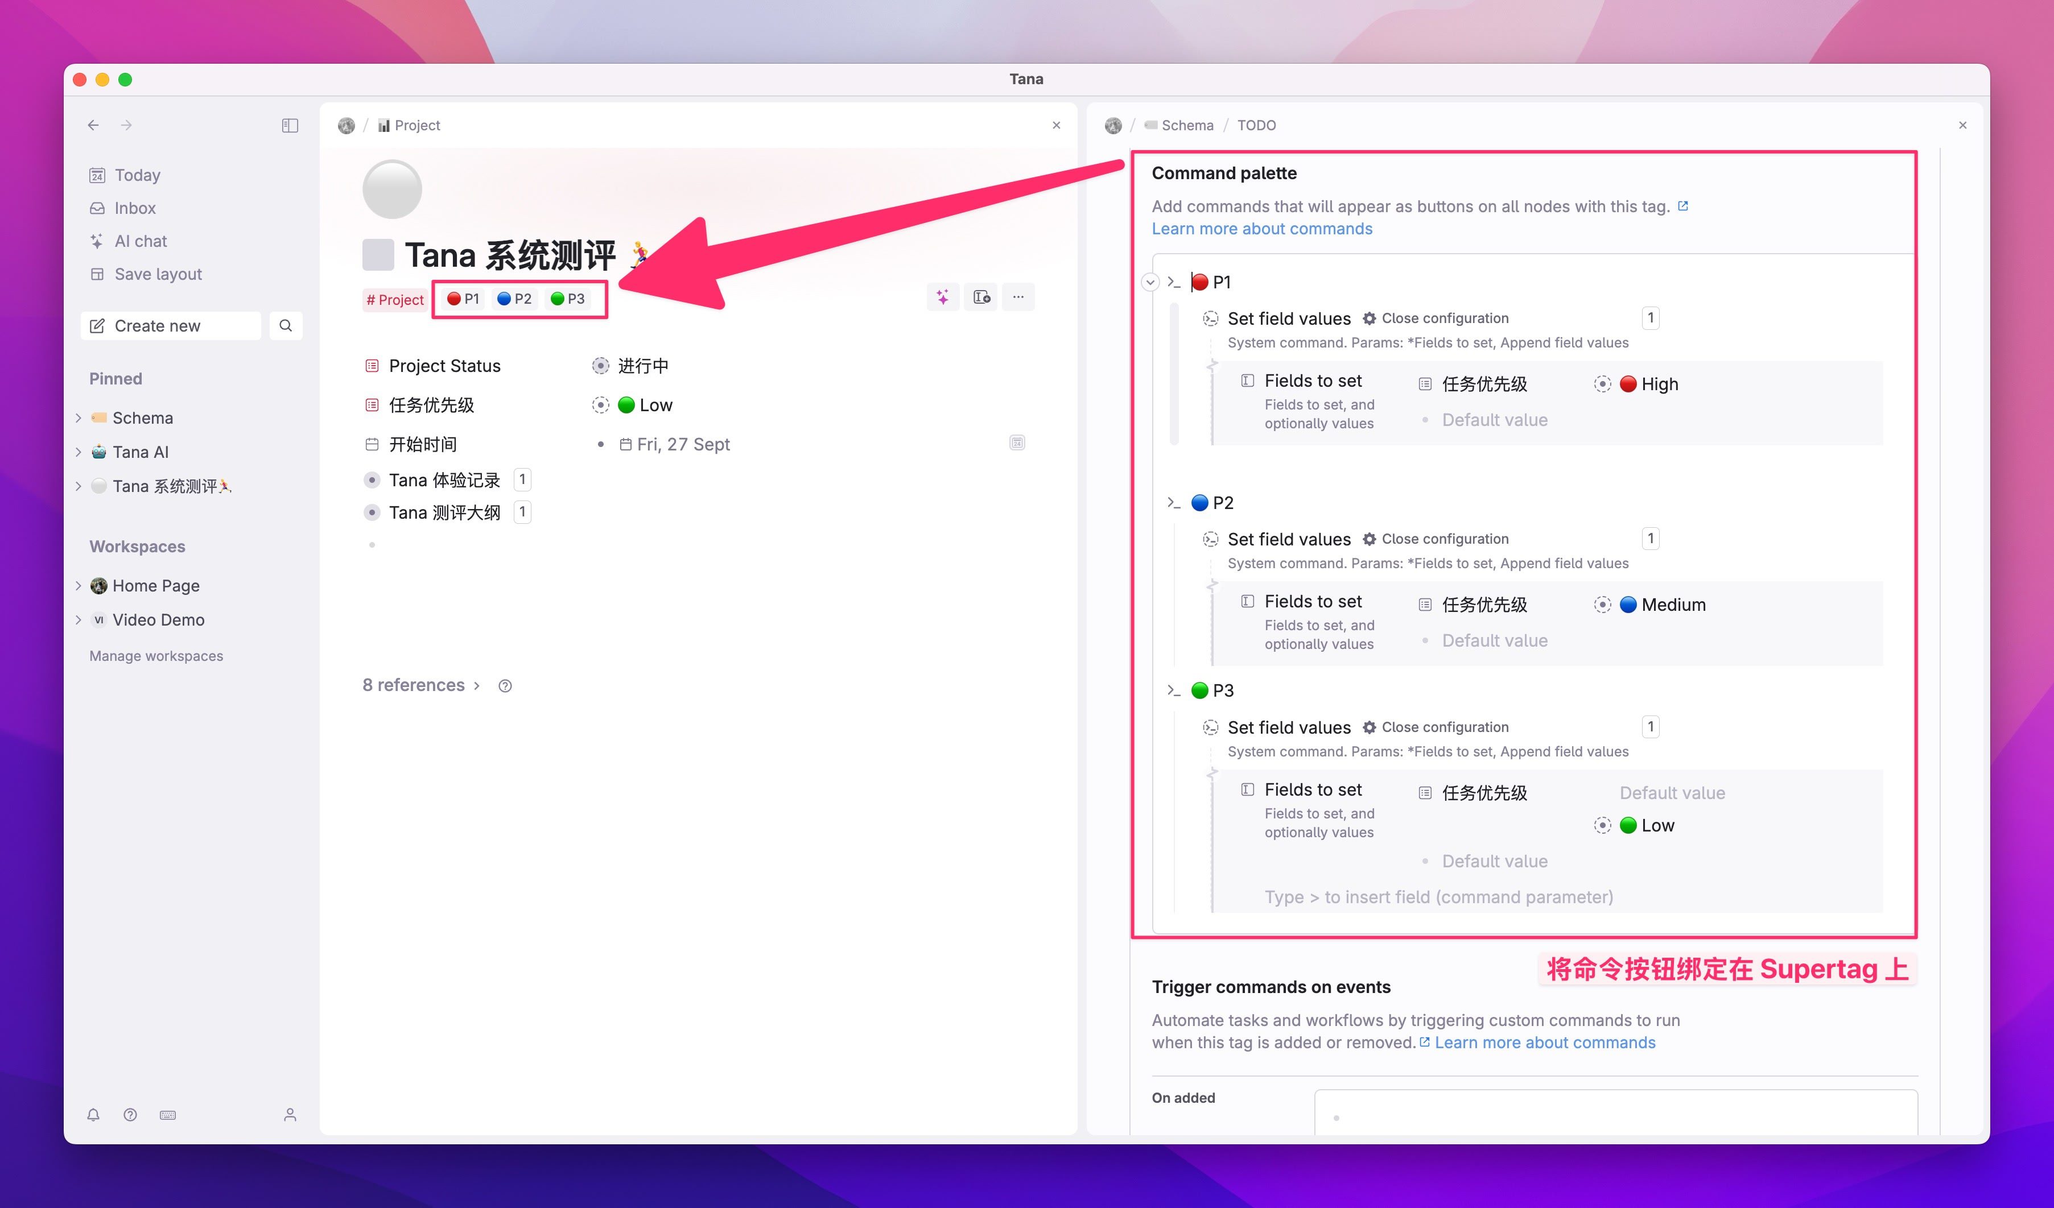The image size is (2054, 1208).
Task: Open the three-dot node options menu
Action: [1018, 297]
